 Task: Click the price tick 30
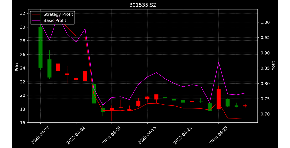(23, 27)
